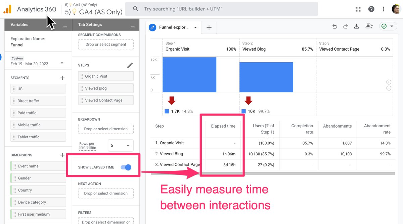This screenshot has width=403, height=224.
Task: Open the user account avatar
Action: click(x=396, y=9)
